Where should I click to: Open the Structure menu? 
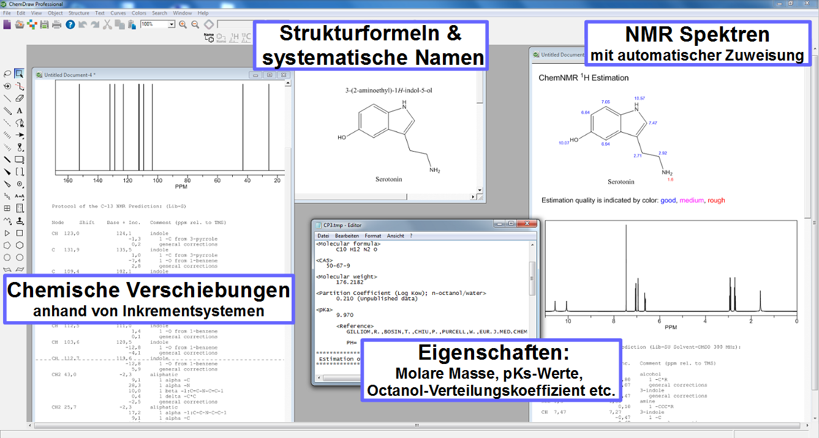coord(79,13)
